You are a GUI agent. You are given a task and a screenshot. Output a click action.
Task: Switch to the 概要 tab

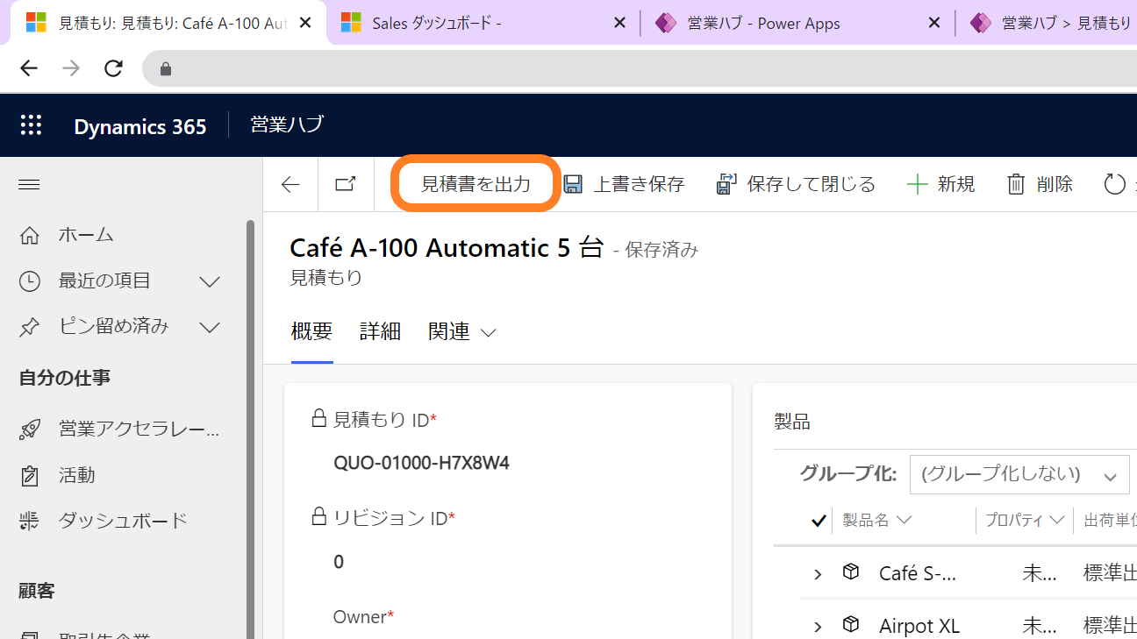pyautogui.click(x=311, y=331)
